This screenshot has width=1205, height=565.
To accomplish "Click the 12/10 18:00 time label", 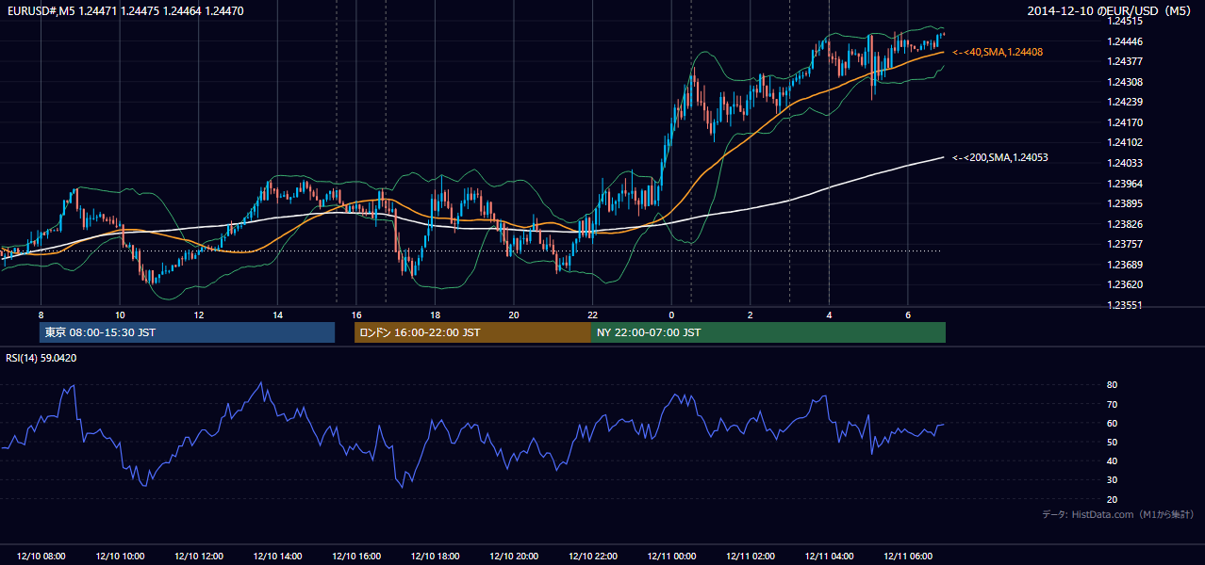I will pyautogui.click(x=435, y=557).
